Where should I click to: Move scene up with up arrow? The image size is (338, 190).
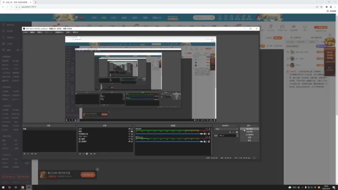[32, 154]
